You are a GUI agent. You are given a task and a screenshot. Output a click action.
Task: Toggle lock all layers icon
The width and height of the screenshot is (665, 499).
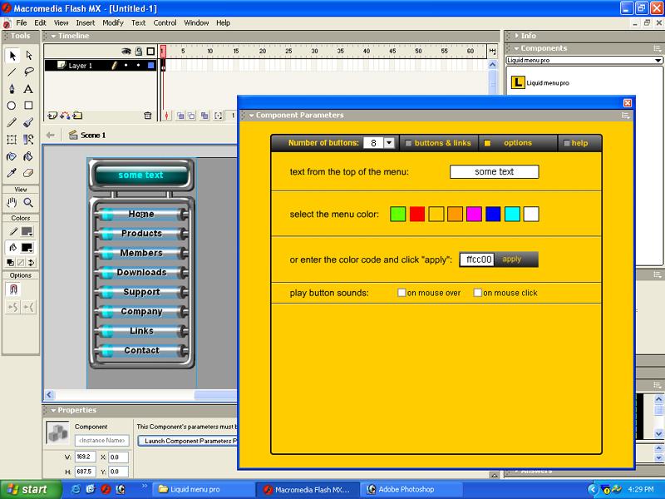138,52
